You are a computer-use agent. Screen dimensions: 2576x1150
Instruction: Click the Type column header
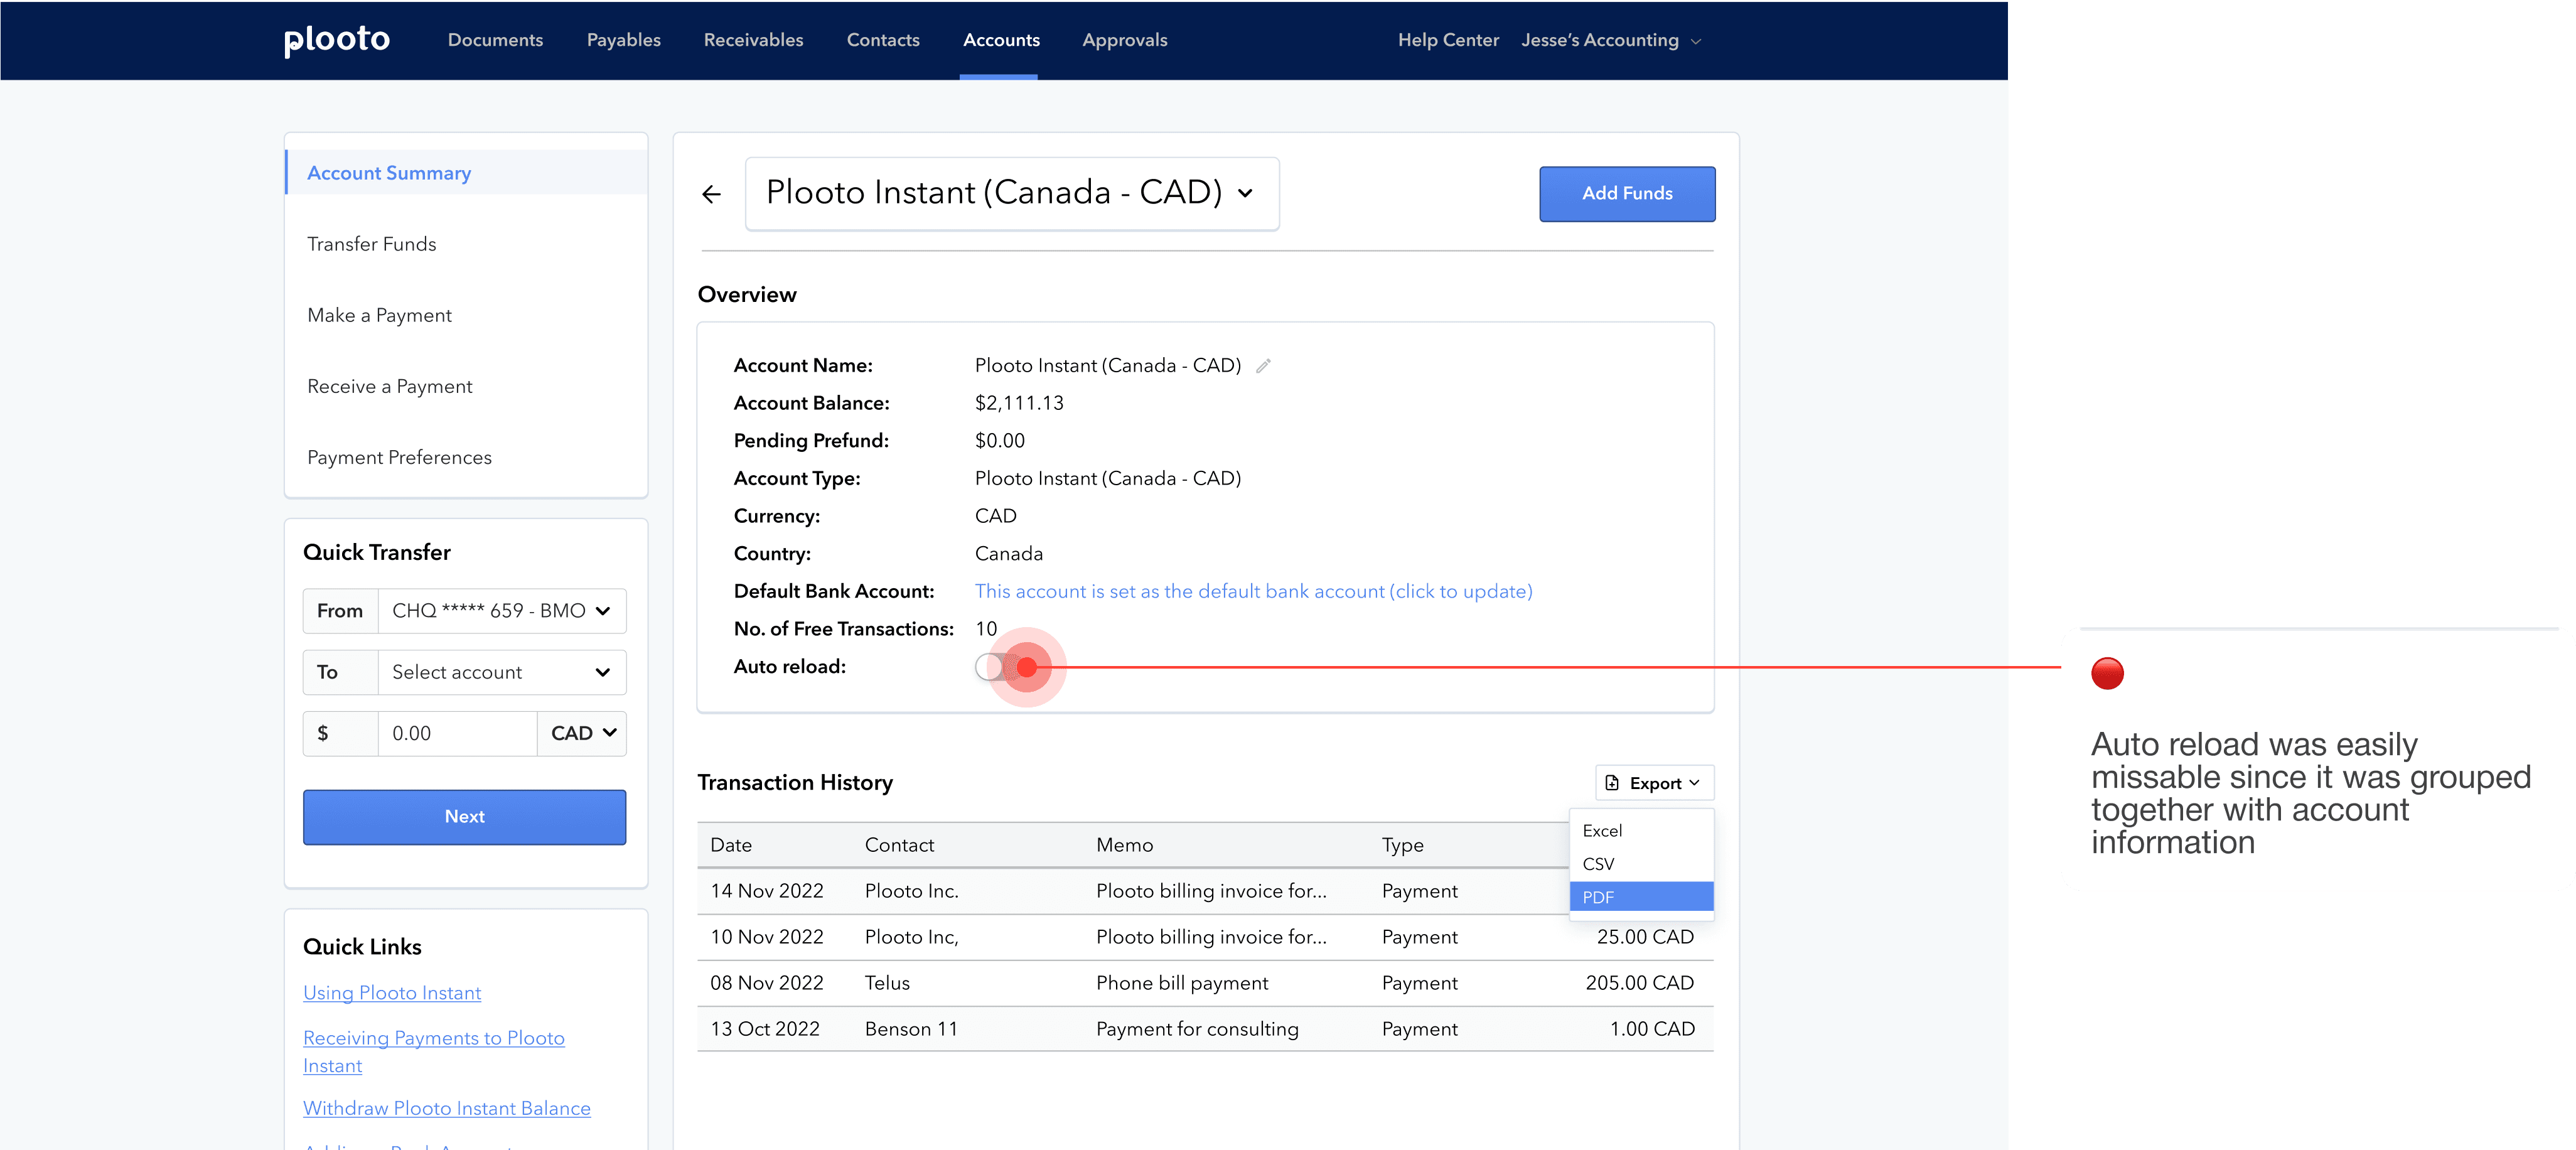1402,846
